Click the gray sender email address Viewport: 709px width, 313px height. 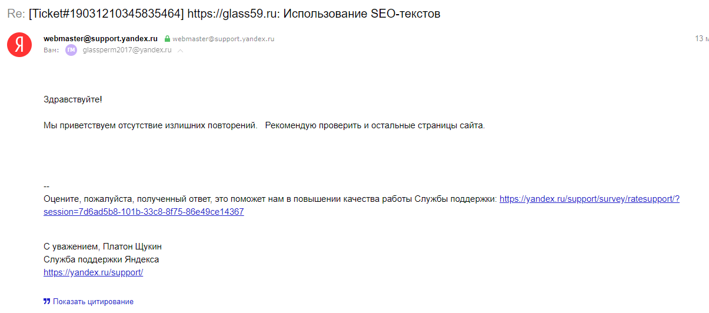(223, 39)
